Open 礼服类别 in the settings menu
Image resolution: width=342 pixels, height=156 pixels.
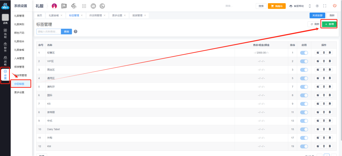point(19,24)
